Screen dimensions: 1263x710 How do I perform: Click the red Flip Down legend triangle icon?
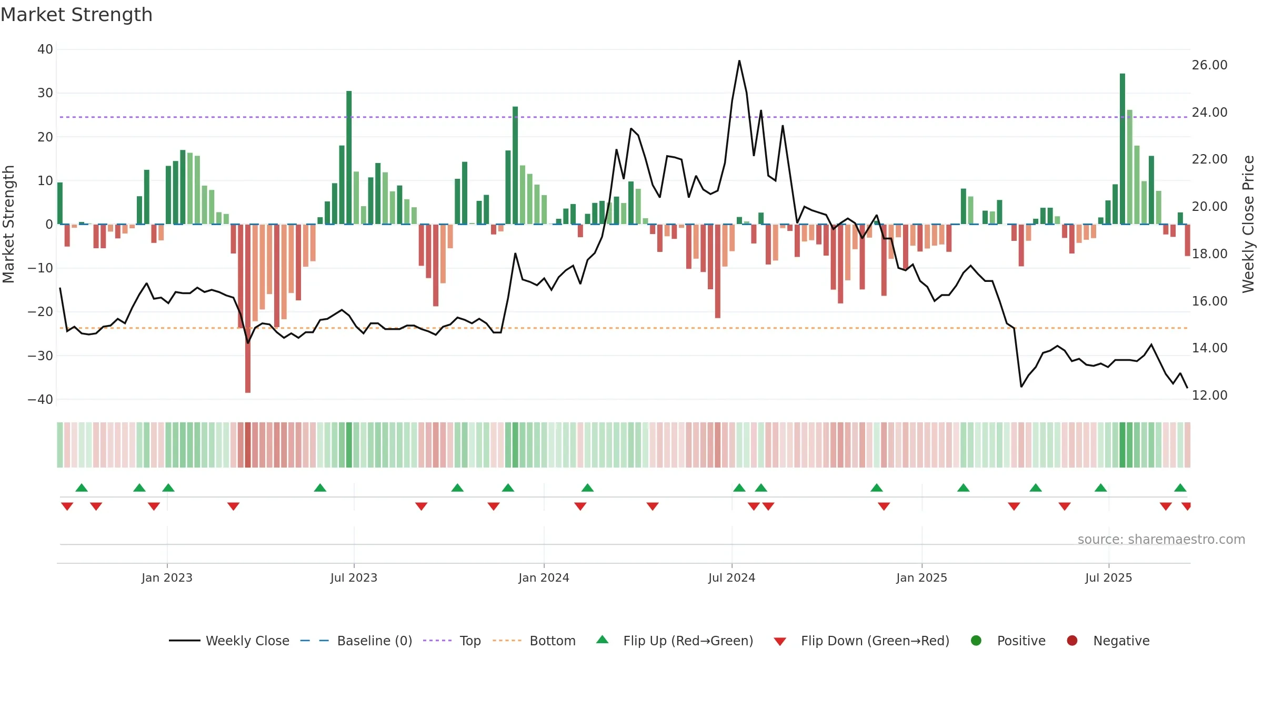tap(780, 642)
